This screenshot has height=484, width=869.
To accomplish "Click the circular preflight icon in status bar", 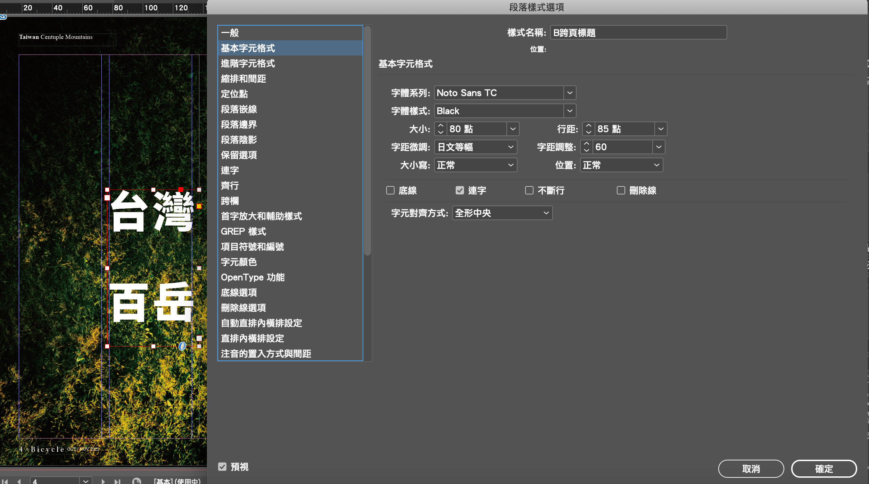I will 136,481.
